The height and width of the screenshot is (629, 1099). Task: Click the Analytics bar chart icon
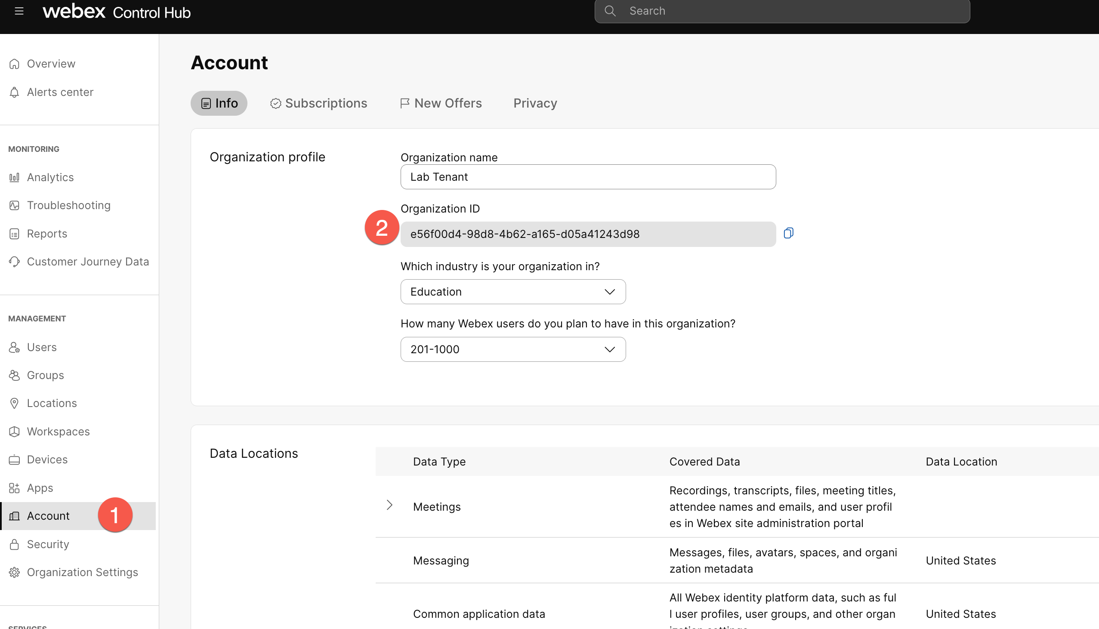tap(14, 177)
